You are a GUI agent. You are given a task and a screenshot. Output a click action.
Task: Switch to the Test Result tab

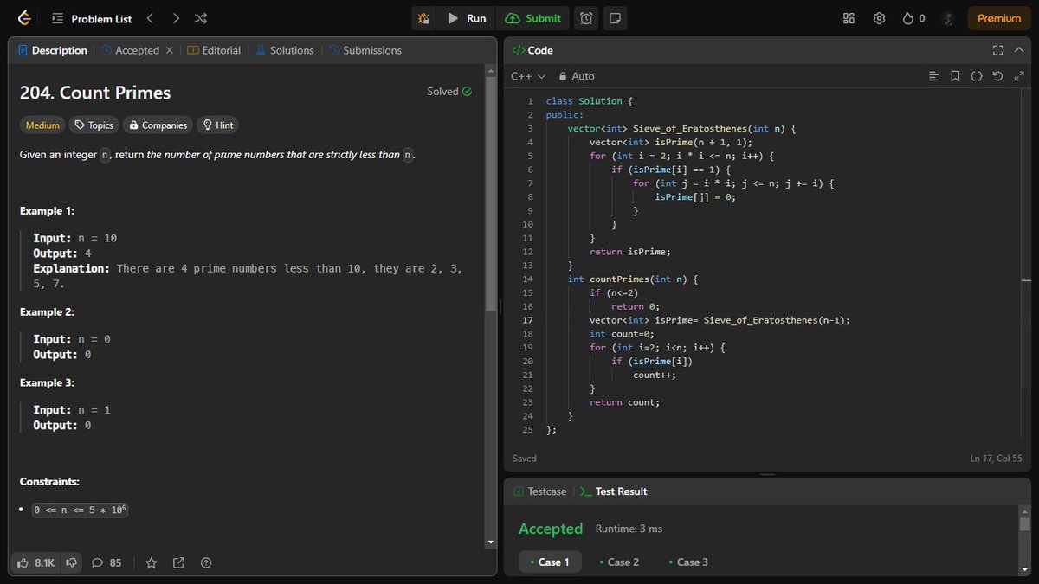(613, 491)
